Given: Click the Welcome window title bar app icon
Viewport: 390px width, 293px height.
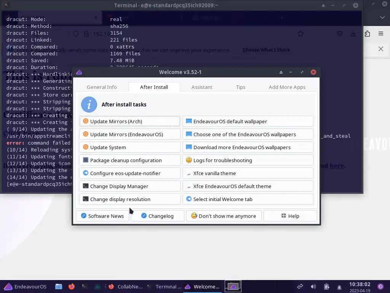Looking at the screenshot, I should coord(79,72).
